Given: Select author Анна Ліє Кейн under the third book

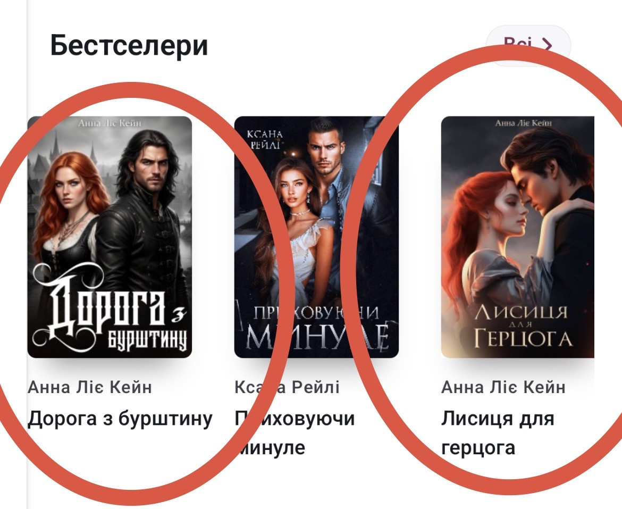Looking at the screenshot, I should [x=503, y=387].
